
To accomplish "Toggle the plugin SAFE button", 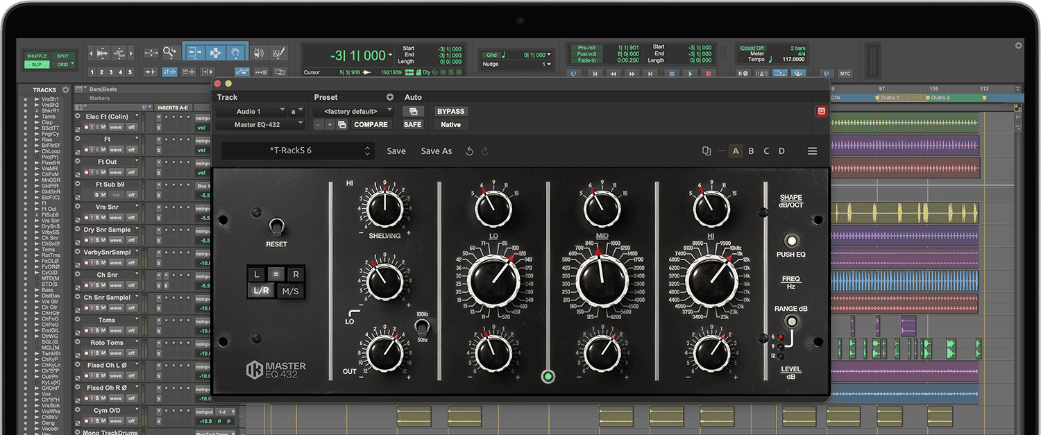I will pos(412,124).
